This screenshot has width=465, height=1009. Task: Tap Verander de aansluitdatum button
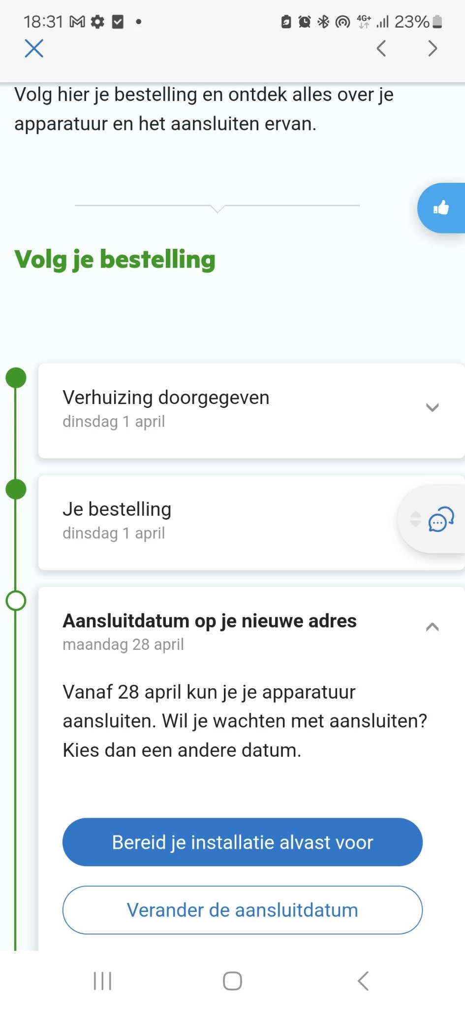pyautogui.click(x=242, y=910)
